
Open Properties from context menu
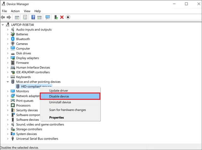tap(70, 117)
